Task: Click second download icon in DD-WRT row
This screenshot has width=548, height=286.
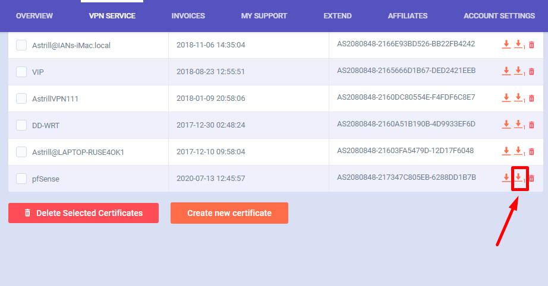Action: [x=518, y=125]
